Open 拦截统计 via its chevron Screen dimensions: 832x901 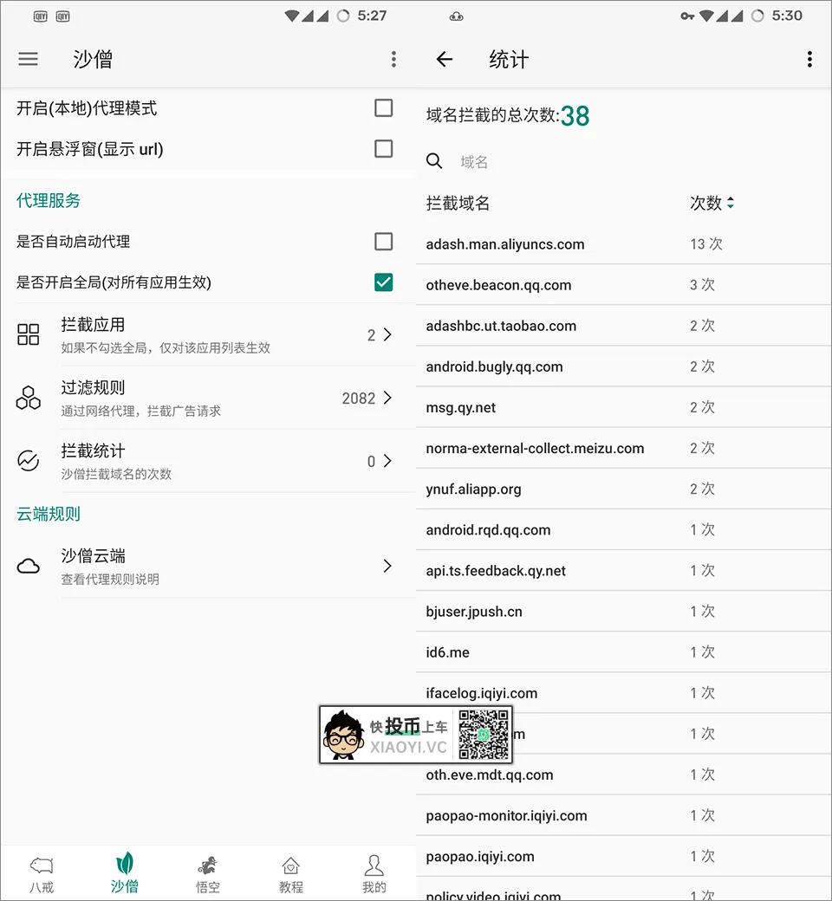[387, 461]
